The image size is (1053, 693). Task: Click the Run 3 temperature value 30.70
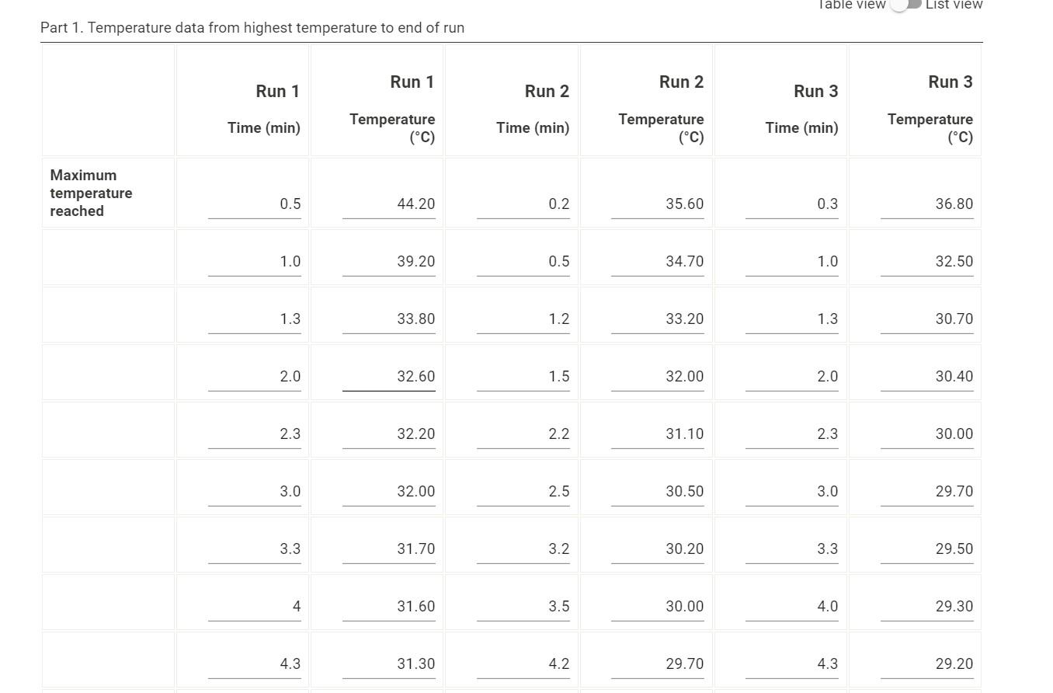pos(927,318)
